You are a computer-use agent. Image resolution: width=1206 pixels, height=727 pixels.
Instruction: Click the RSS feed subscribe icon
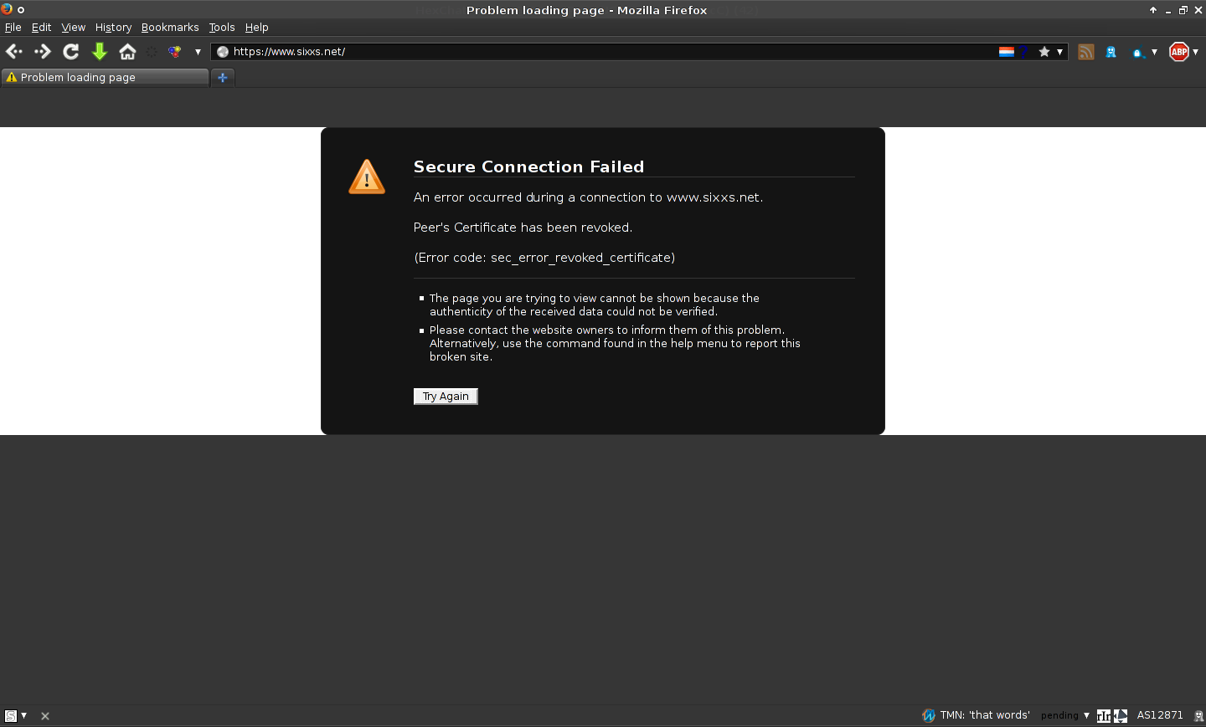point(1086,52)
